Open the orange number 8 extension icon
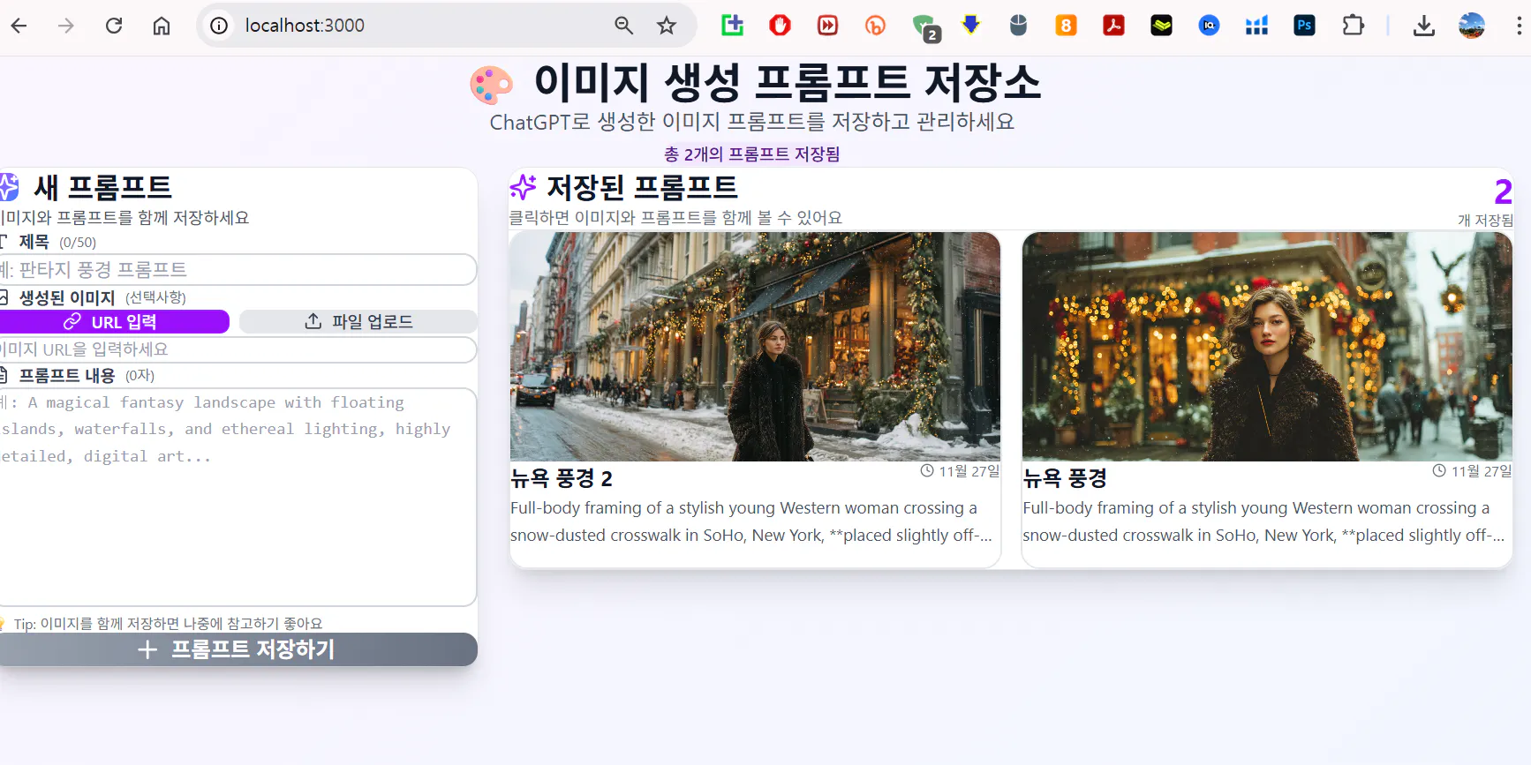1531x765 pixels. [x=1067, y=26]
